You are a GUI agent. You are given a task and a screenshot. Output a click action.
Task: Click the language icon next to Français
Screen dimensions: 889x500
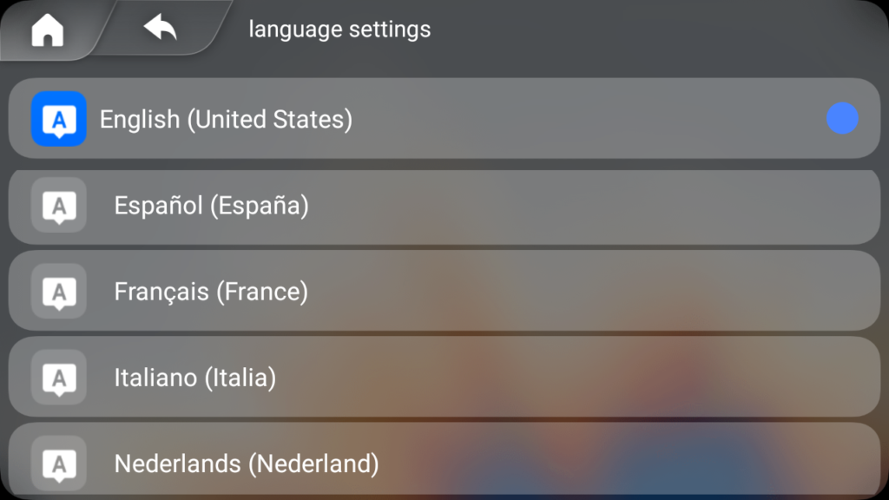(59, 292)
